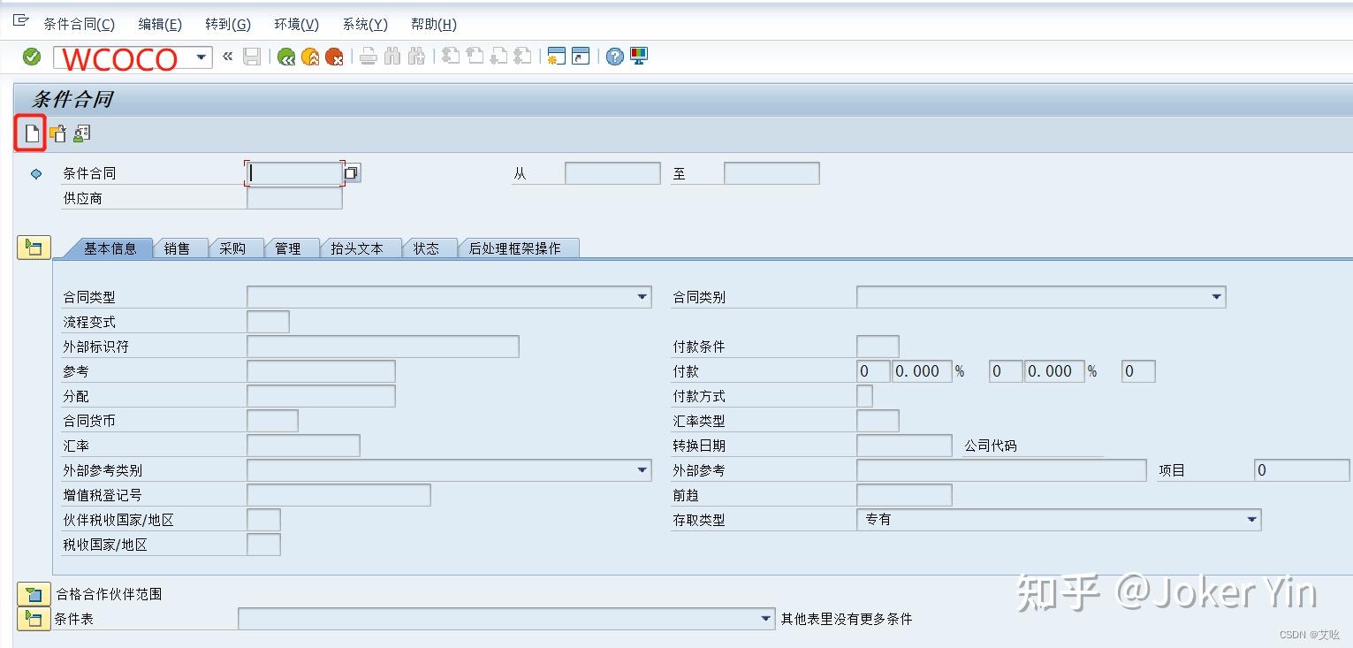Switch to the 销售 tab
The height and width of the screenshot is (648, 1353).
[x=179, y=248]
